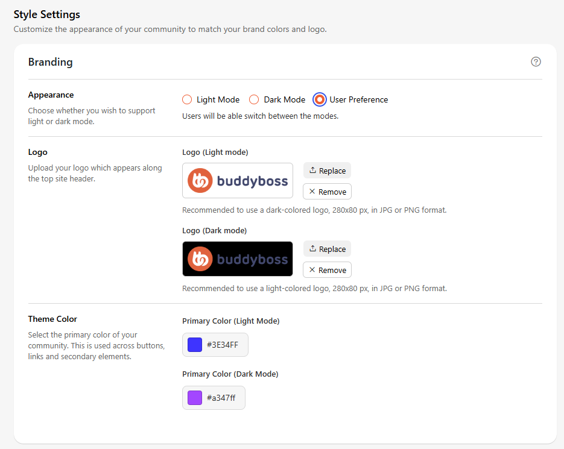Click the X icon on light logo Remove
Image resolution: width=564 pixels, height=449 pixels.
pyautogui.click(x=312, y=191)
